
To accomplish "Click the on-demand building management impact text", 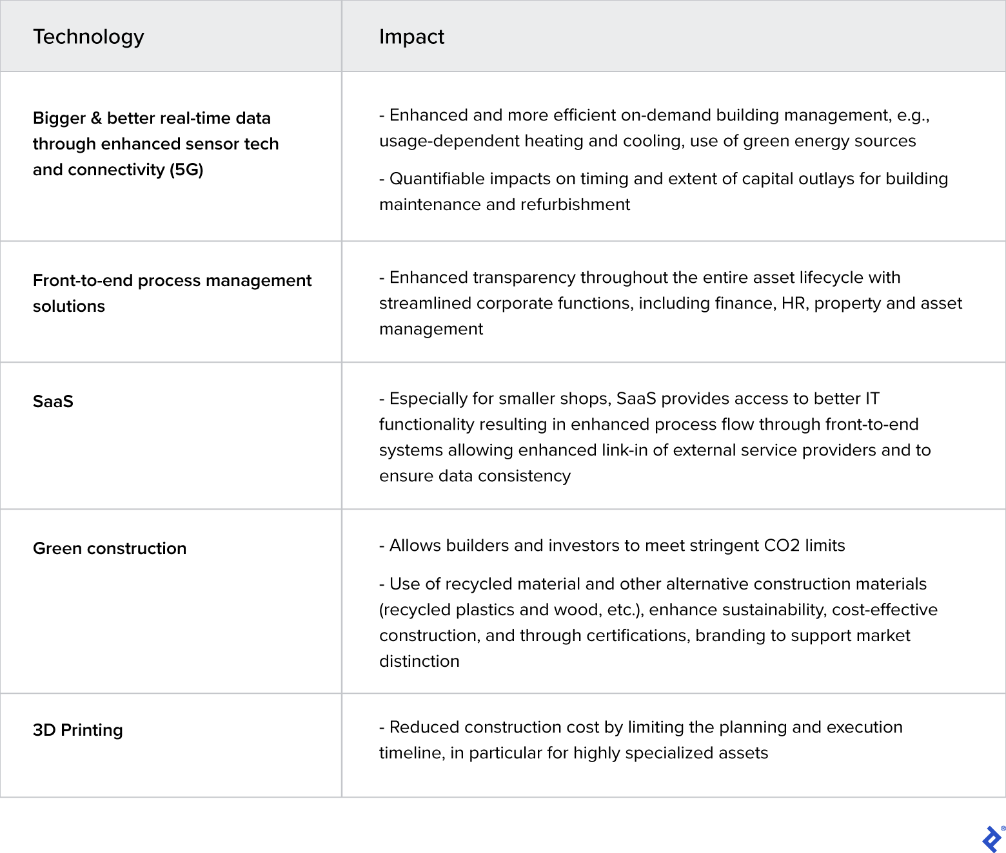I will (x=655, y=128).
